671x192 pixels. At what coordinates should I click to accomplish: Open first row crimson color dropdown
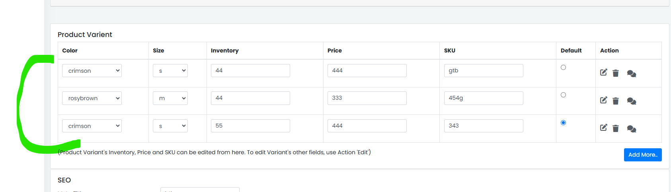pos(92,71)
